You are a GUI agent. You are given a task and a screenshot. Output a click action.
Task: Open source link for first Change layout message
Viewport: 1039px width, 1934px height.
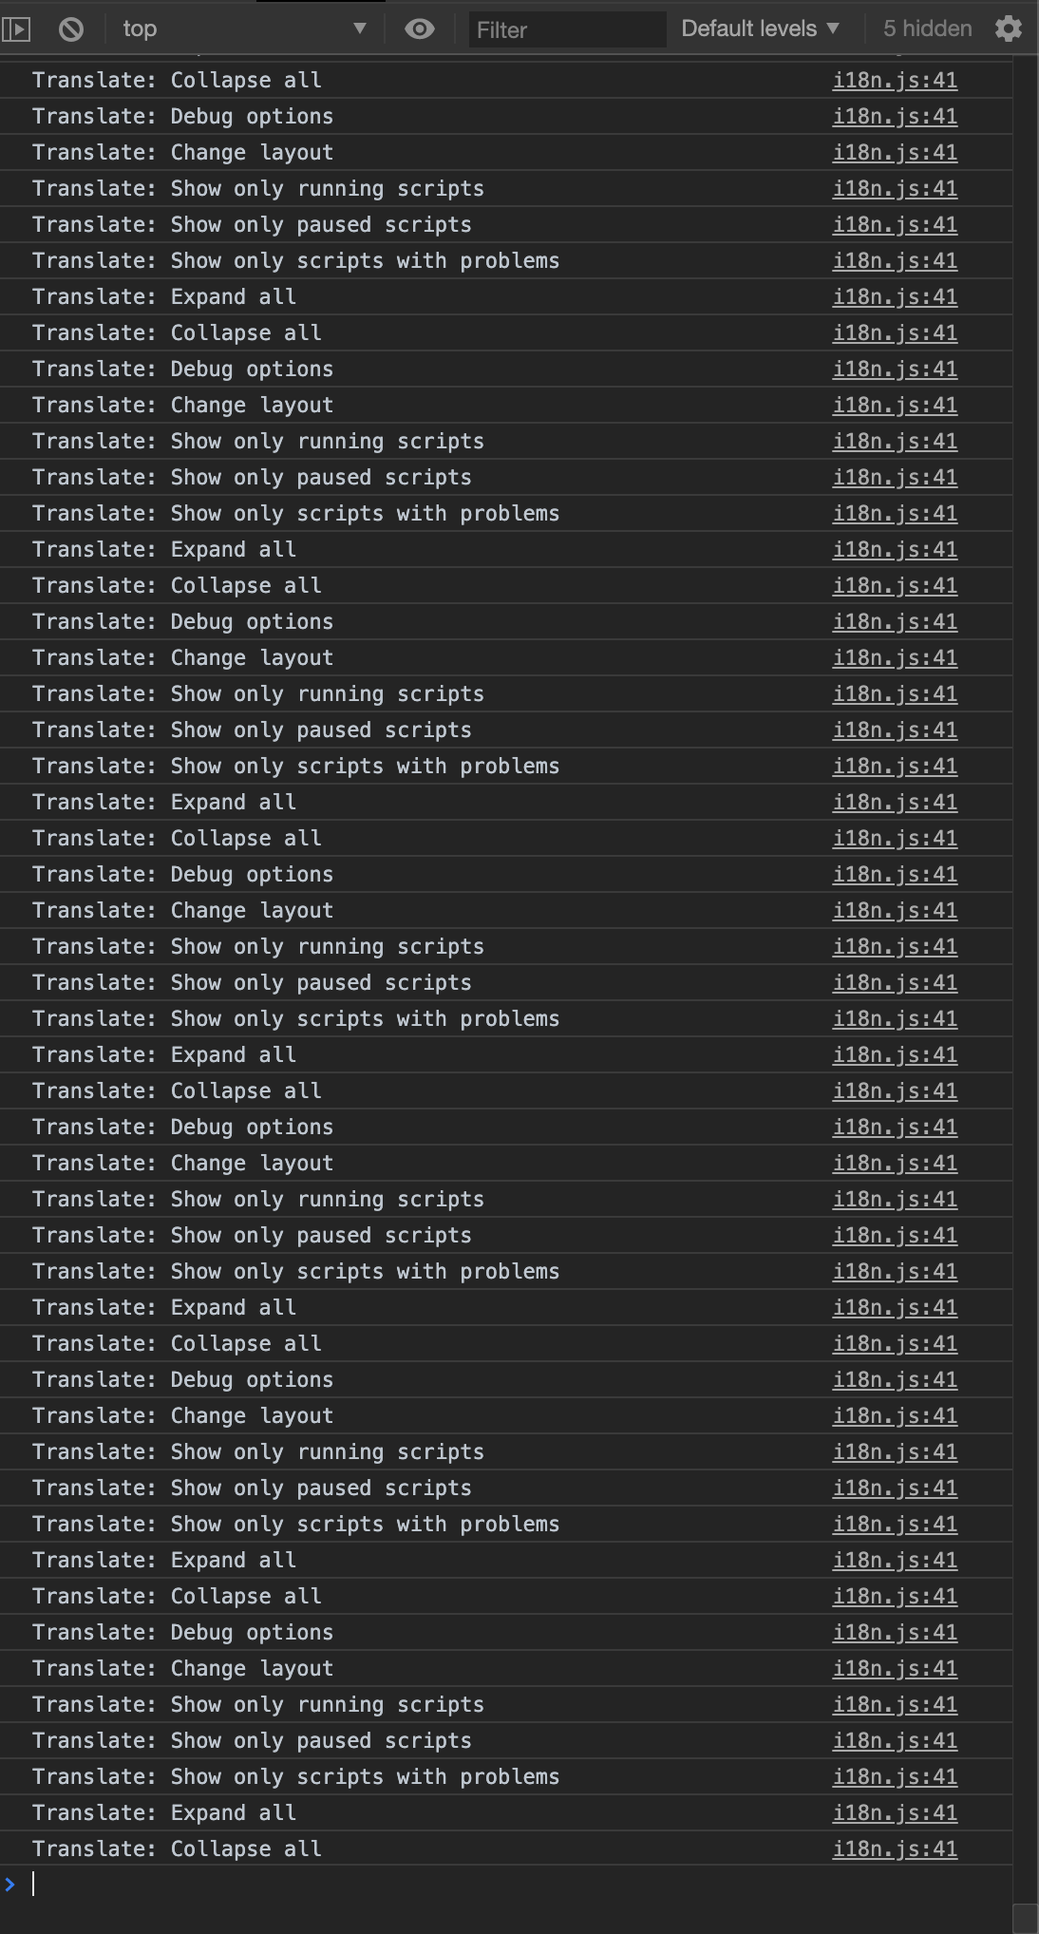click(x=895, y=153)
